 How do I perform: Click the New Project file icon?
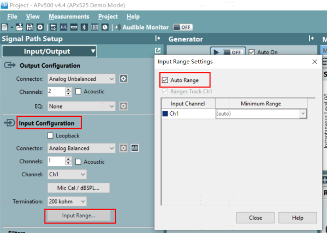click(4, 27)
